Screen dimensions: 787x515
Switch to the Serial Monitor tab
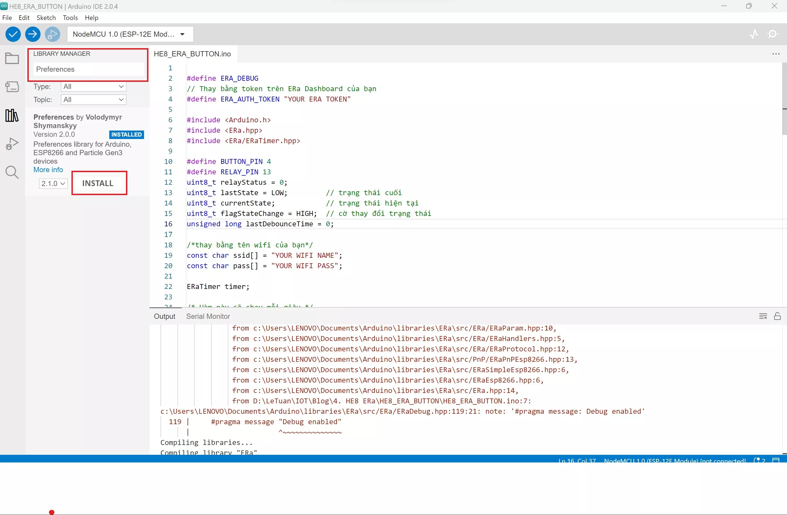click(x=208, y=316)
